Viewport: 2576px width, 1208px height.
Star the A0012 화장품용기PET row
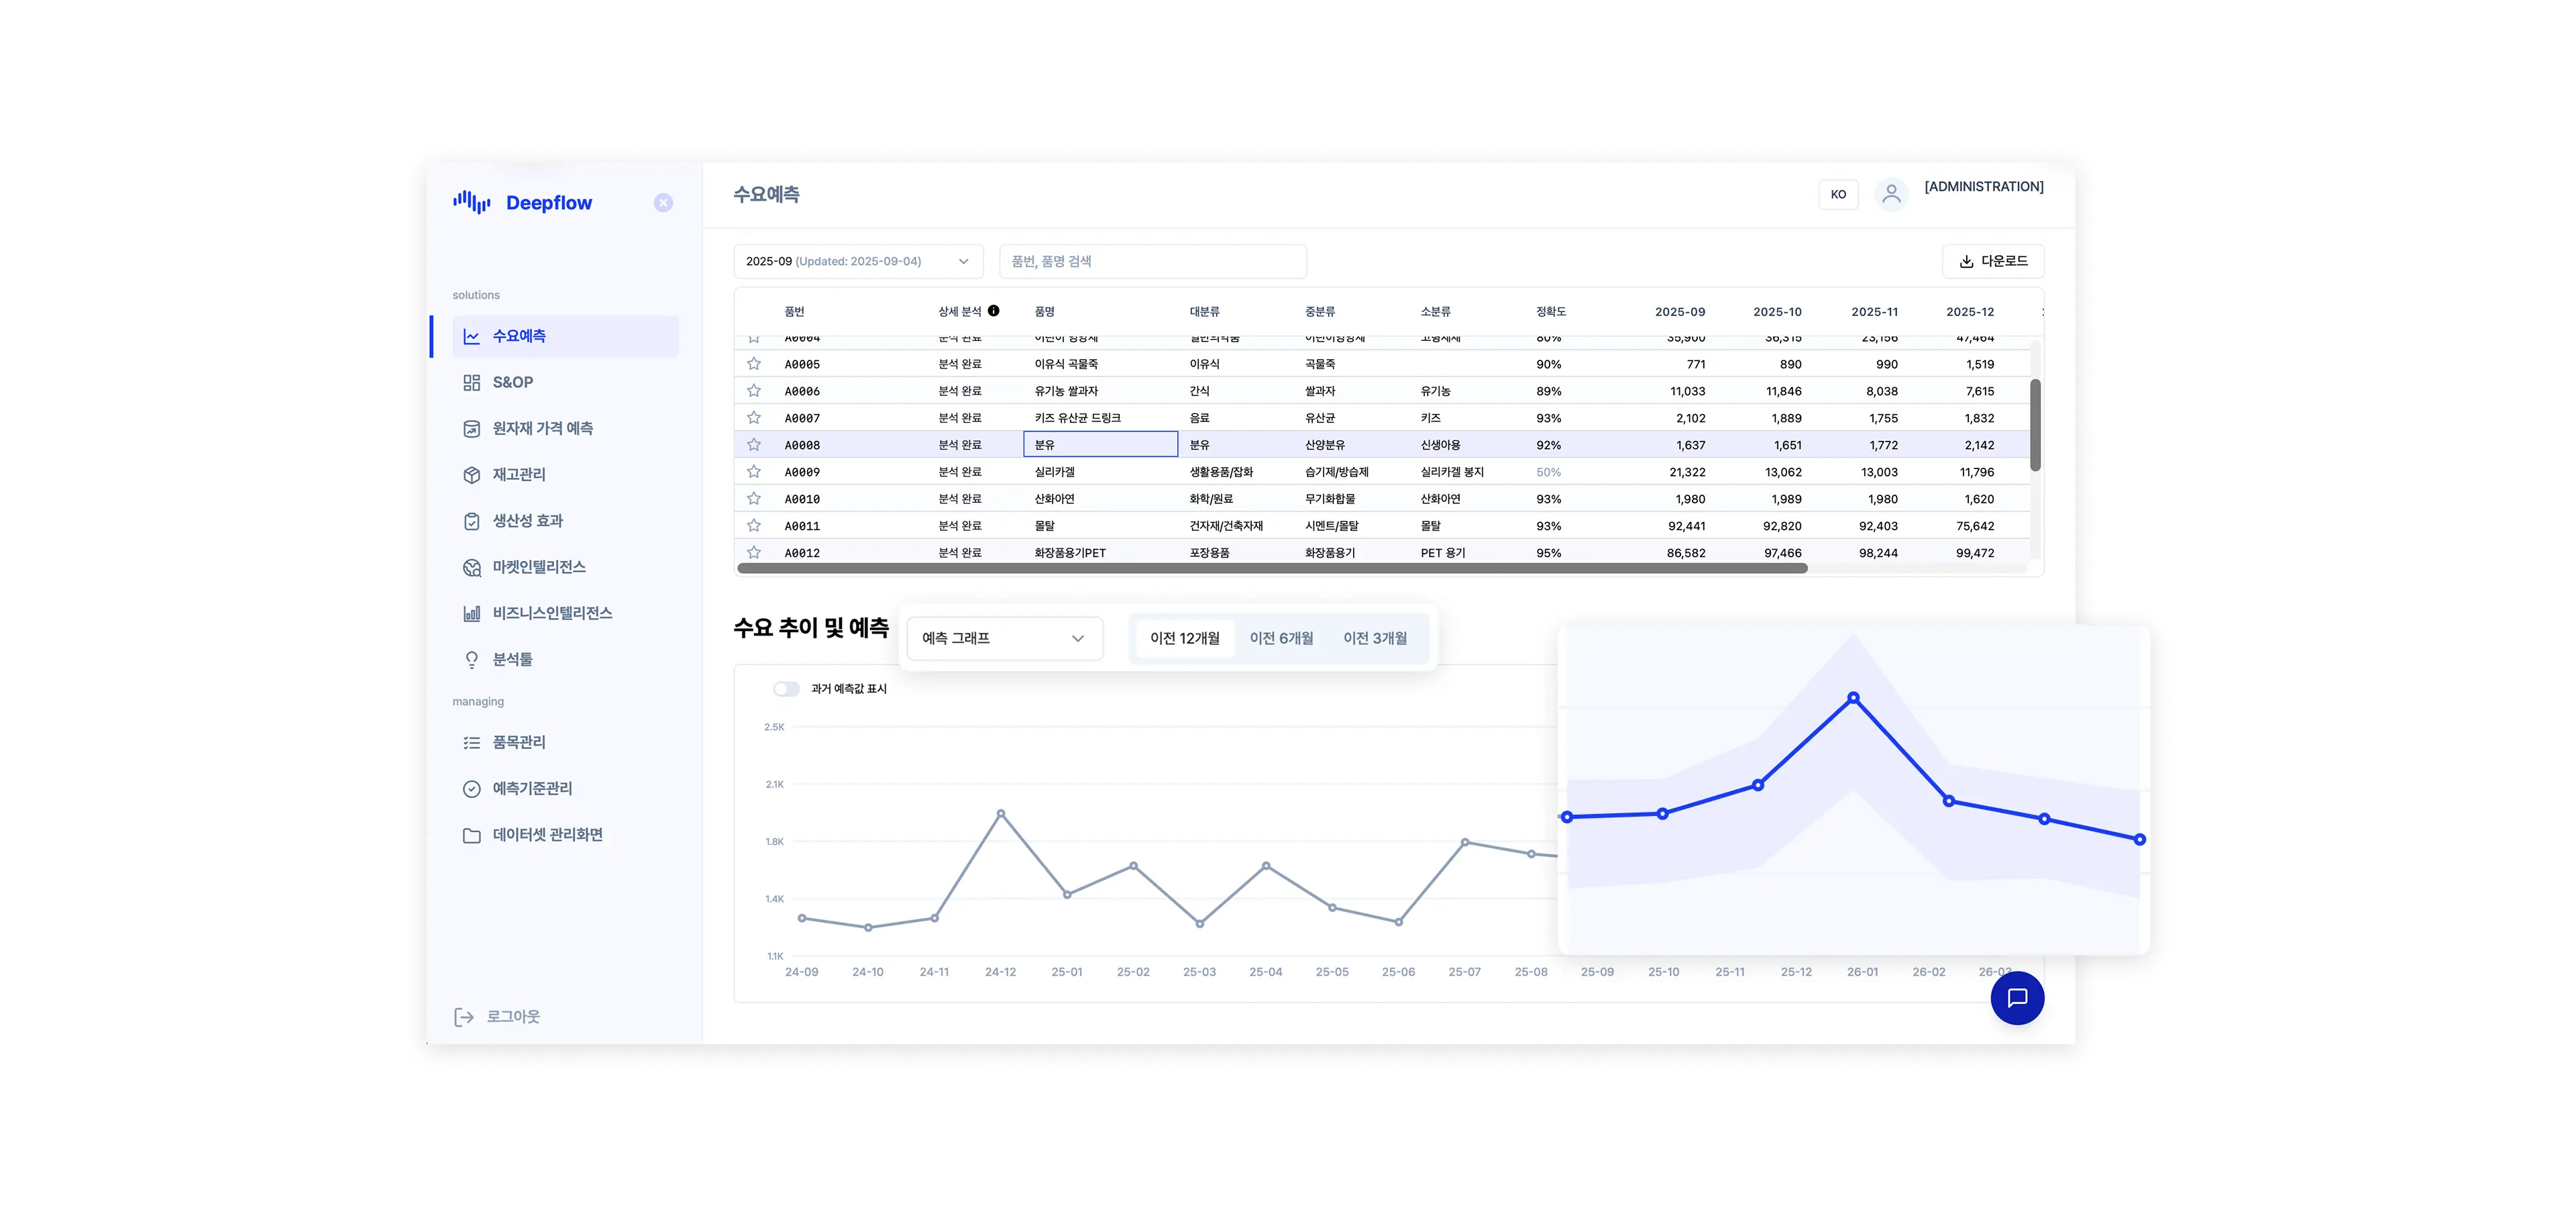tap(754, 552)
